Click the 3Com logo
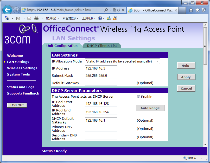This screenshot has width=210, height=163. coord(21,34)
